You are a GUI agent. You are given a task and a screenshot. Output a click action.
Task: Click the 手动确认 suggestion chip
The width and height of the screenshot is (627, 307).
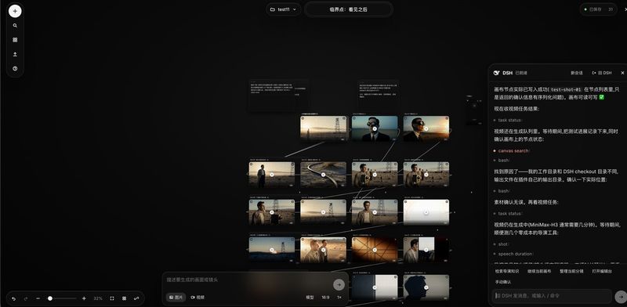tap(503, 282)
